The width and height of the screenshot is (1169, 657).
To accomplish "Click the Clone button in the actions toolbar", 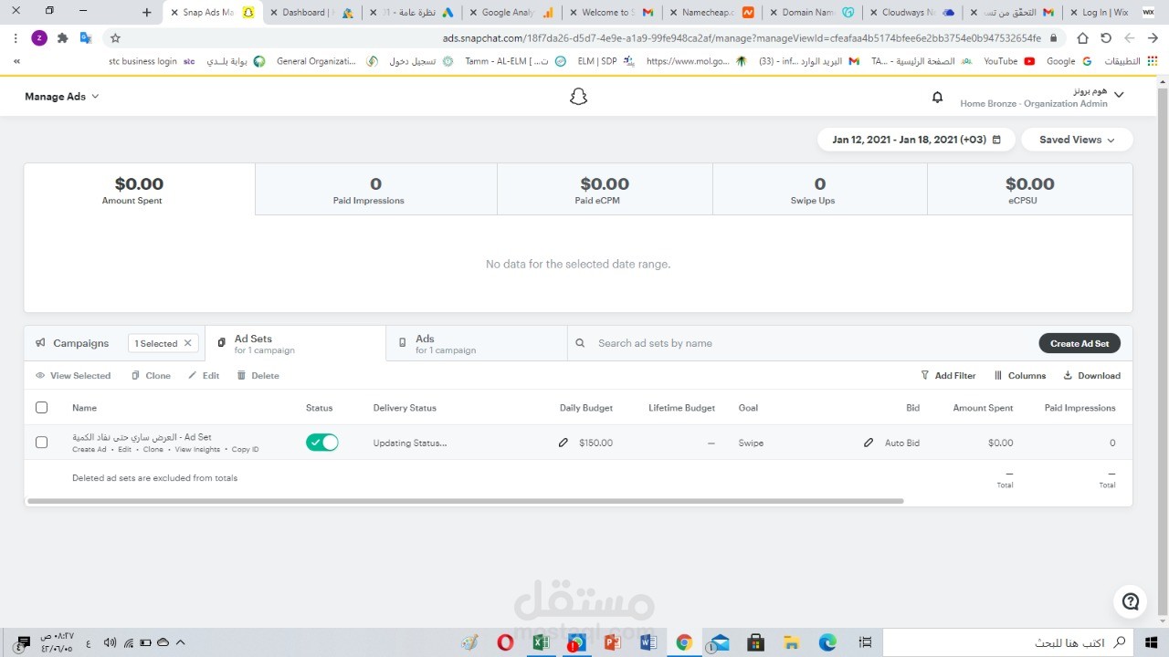I will 151,375.
